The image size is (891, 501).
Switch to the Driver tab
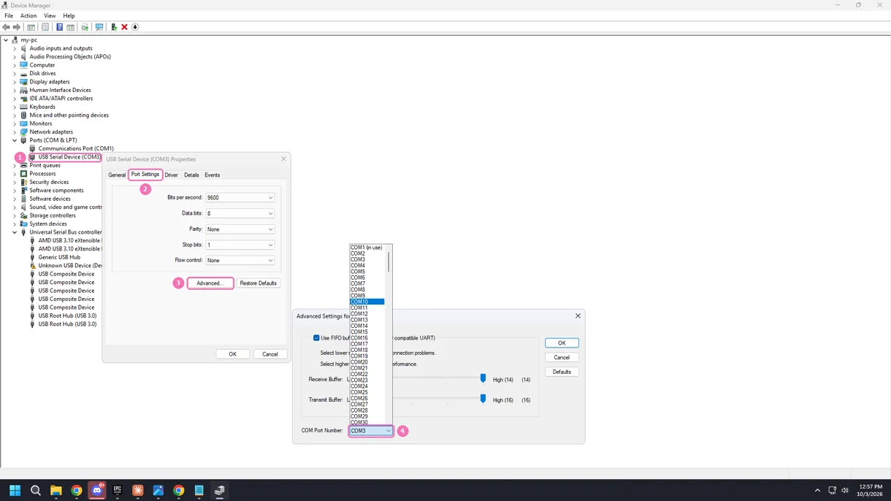(171, 175)
